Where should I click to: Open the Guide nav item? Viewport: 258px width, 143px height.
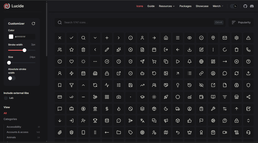click(151, 6)
